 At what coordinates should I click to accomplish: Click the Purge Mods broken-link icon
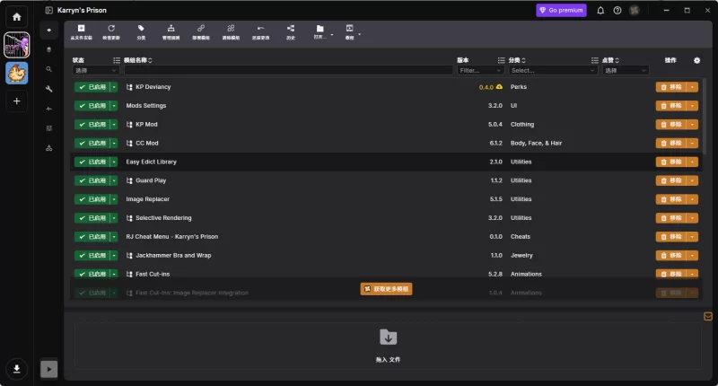coord(231,29)
